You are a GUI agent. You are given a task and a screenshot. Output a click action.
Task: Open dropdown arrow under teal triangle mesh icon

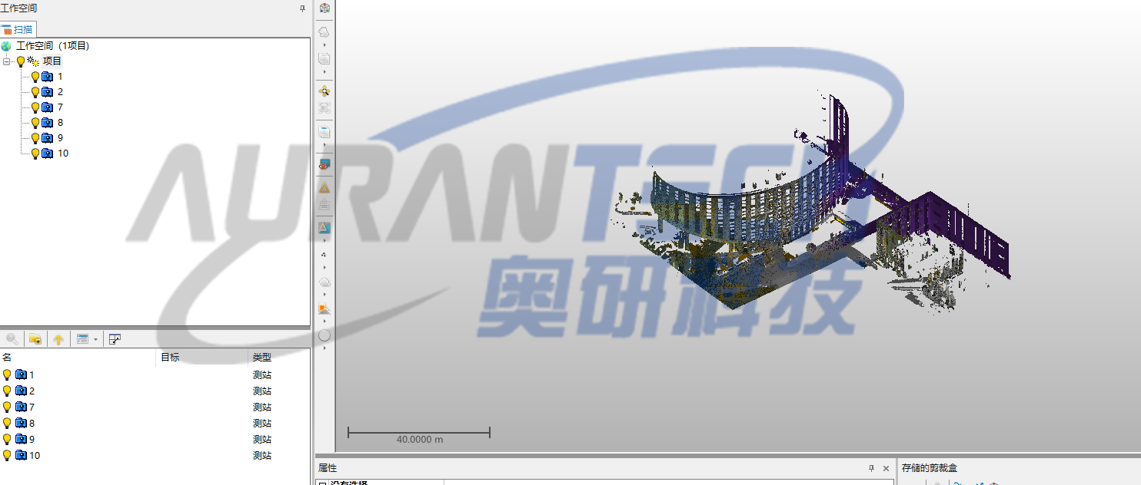pyautogui.click(x=324, y=241)
